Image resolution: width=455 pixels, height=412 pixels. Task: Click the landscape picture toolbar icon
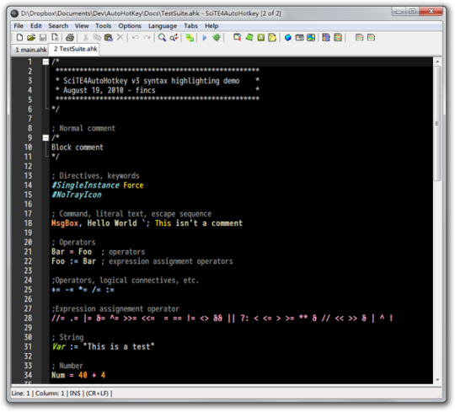[x=311, y=37]
